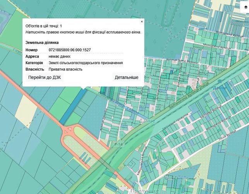
Task: Select cadastral number 0721885800:06:000:1527
Action: coord(70,50)
